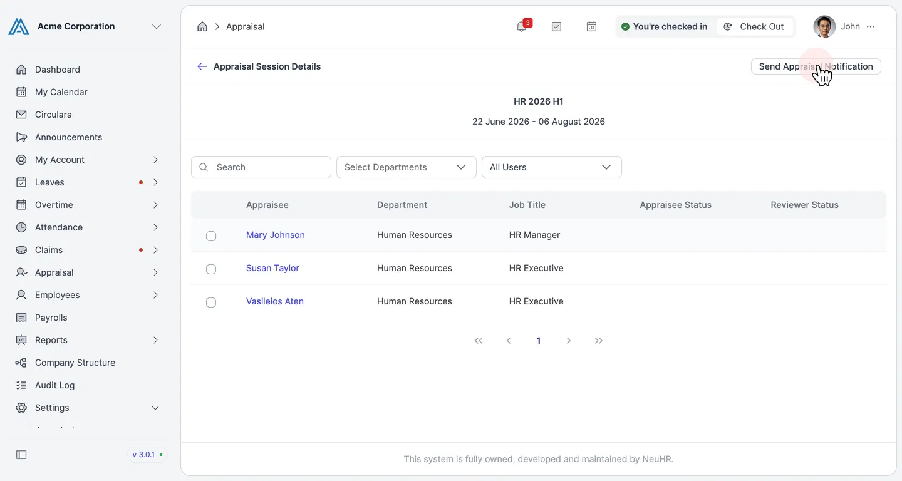This screenshot has height=481, width=902.
Task: Click John's profile avatar
Action: tap(824, 26)
